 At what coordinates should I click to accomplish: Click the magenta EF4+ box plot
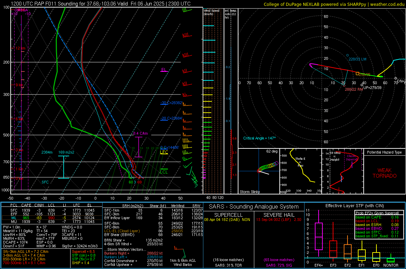pyautogui.click(x=319, y=233)
